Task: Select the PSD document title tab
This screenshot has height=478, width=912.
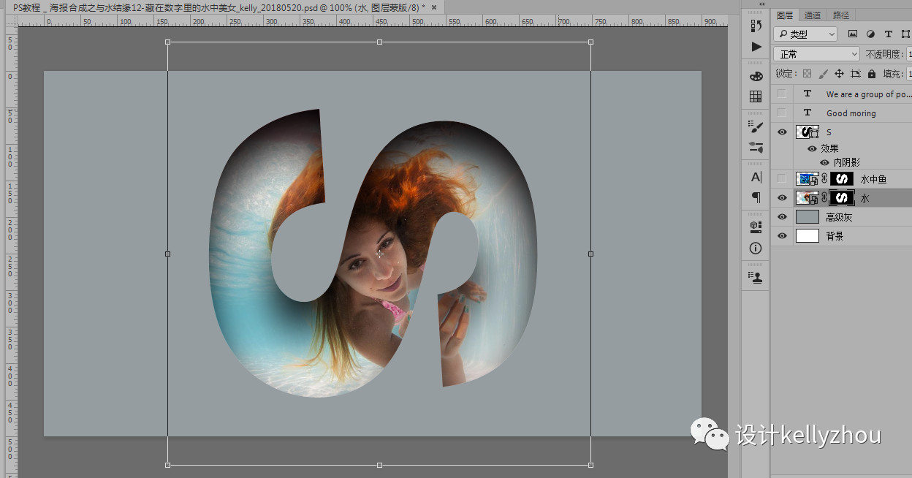Action: [219, 7]
